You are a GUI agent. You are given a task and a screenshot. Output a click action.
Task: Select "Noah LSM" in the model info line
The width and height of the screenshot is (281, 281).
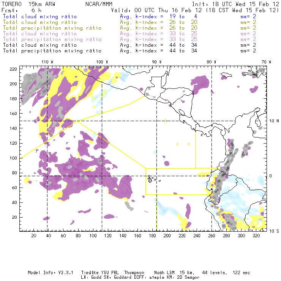[x=164, y=273]
